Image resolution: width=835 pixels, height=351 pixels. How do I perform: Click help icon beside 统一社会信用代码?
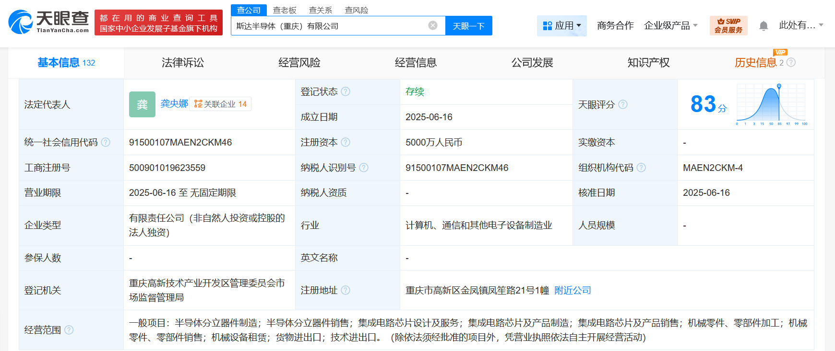(x=106, y=142)
